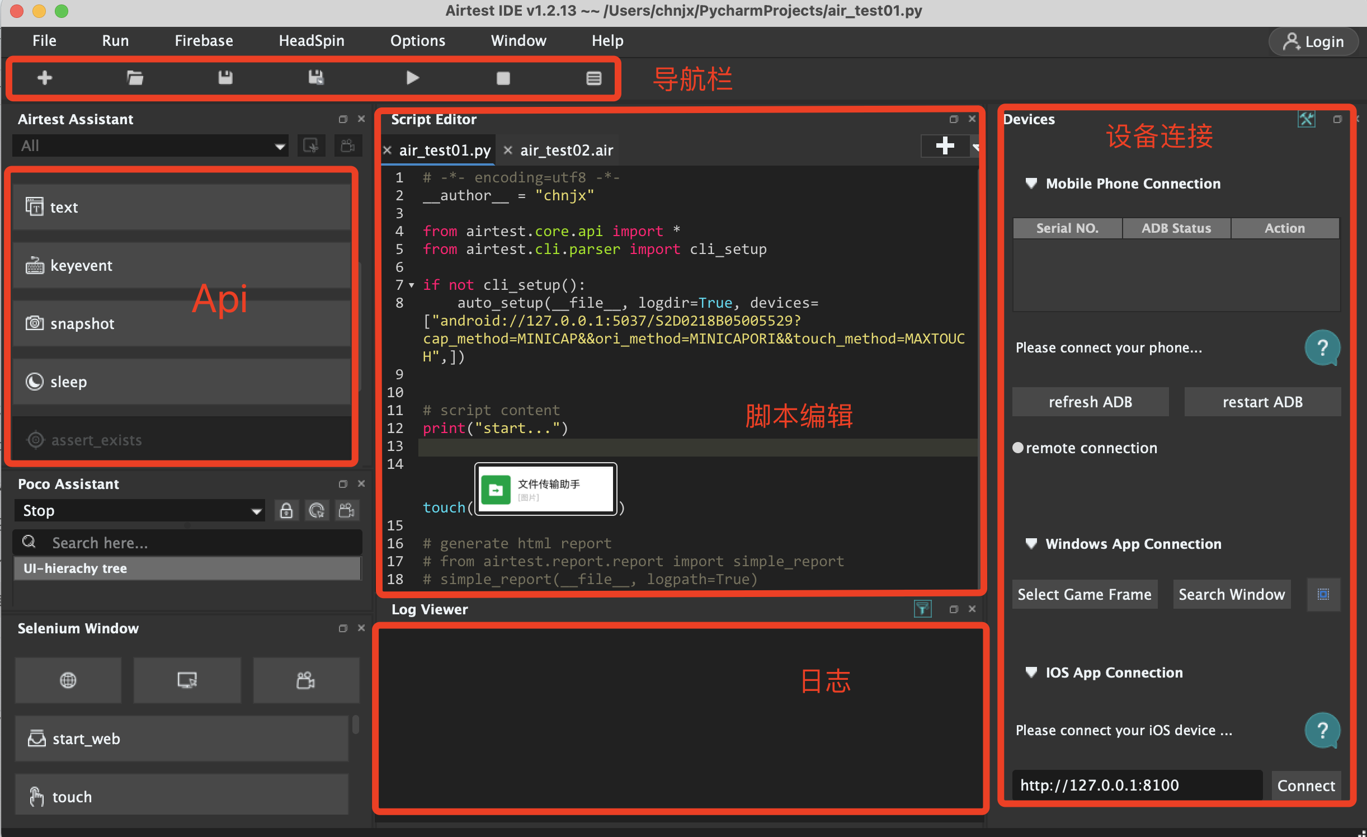
Task: Open the Poco Assistant Stop dropdown
Action: point(139,510)
